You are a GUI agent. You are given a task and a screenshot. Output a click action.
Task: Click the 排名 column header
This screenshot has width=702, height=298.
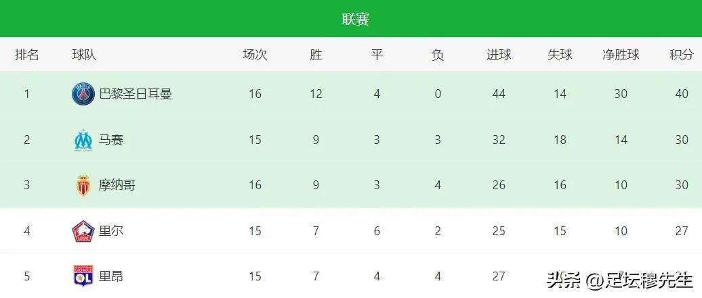point(27,55)
